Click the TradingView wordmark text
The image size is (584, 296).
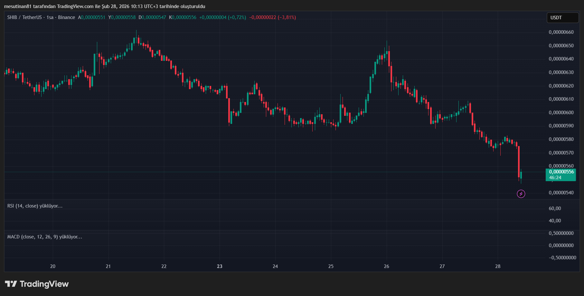pos(44,284)
